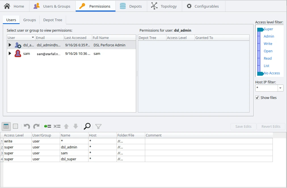Set access filter to No Access
Viewport: 287px width, 188px height.
pyautogui.click(x=272, y=73)
